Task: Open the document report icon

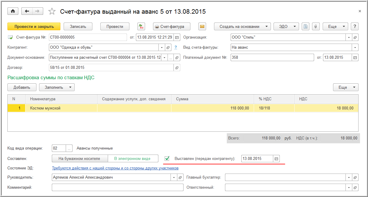Action: pos(305,26)
